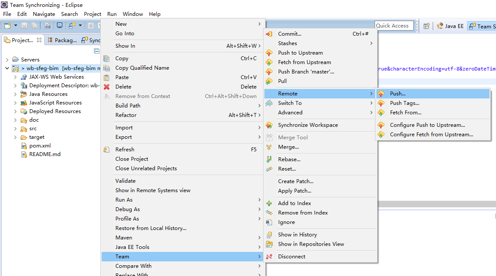496x276 pixels.
Task: Click the Show in History icon
Action: (269, 235)
